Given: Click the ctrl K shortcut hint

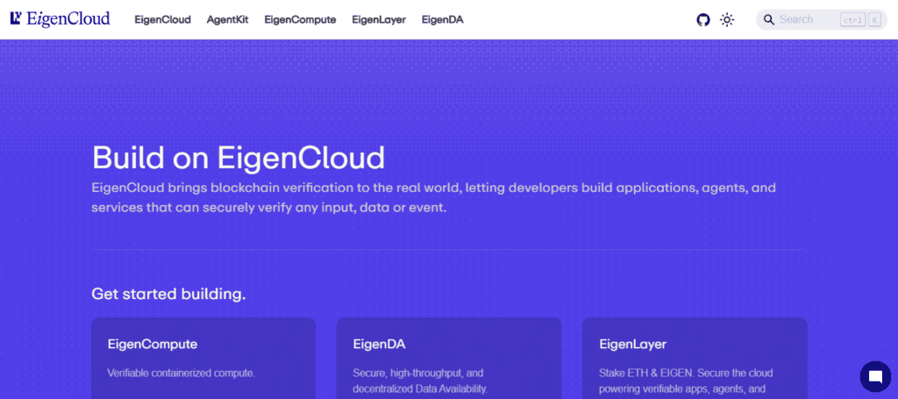Looking at the screenshot, I should click(x=860, y=20).
